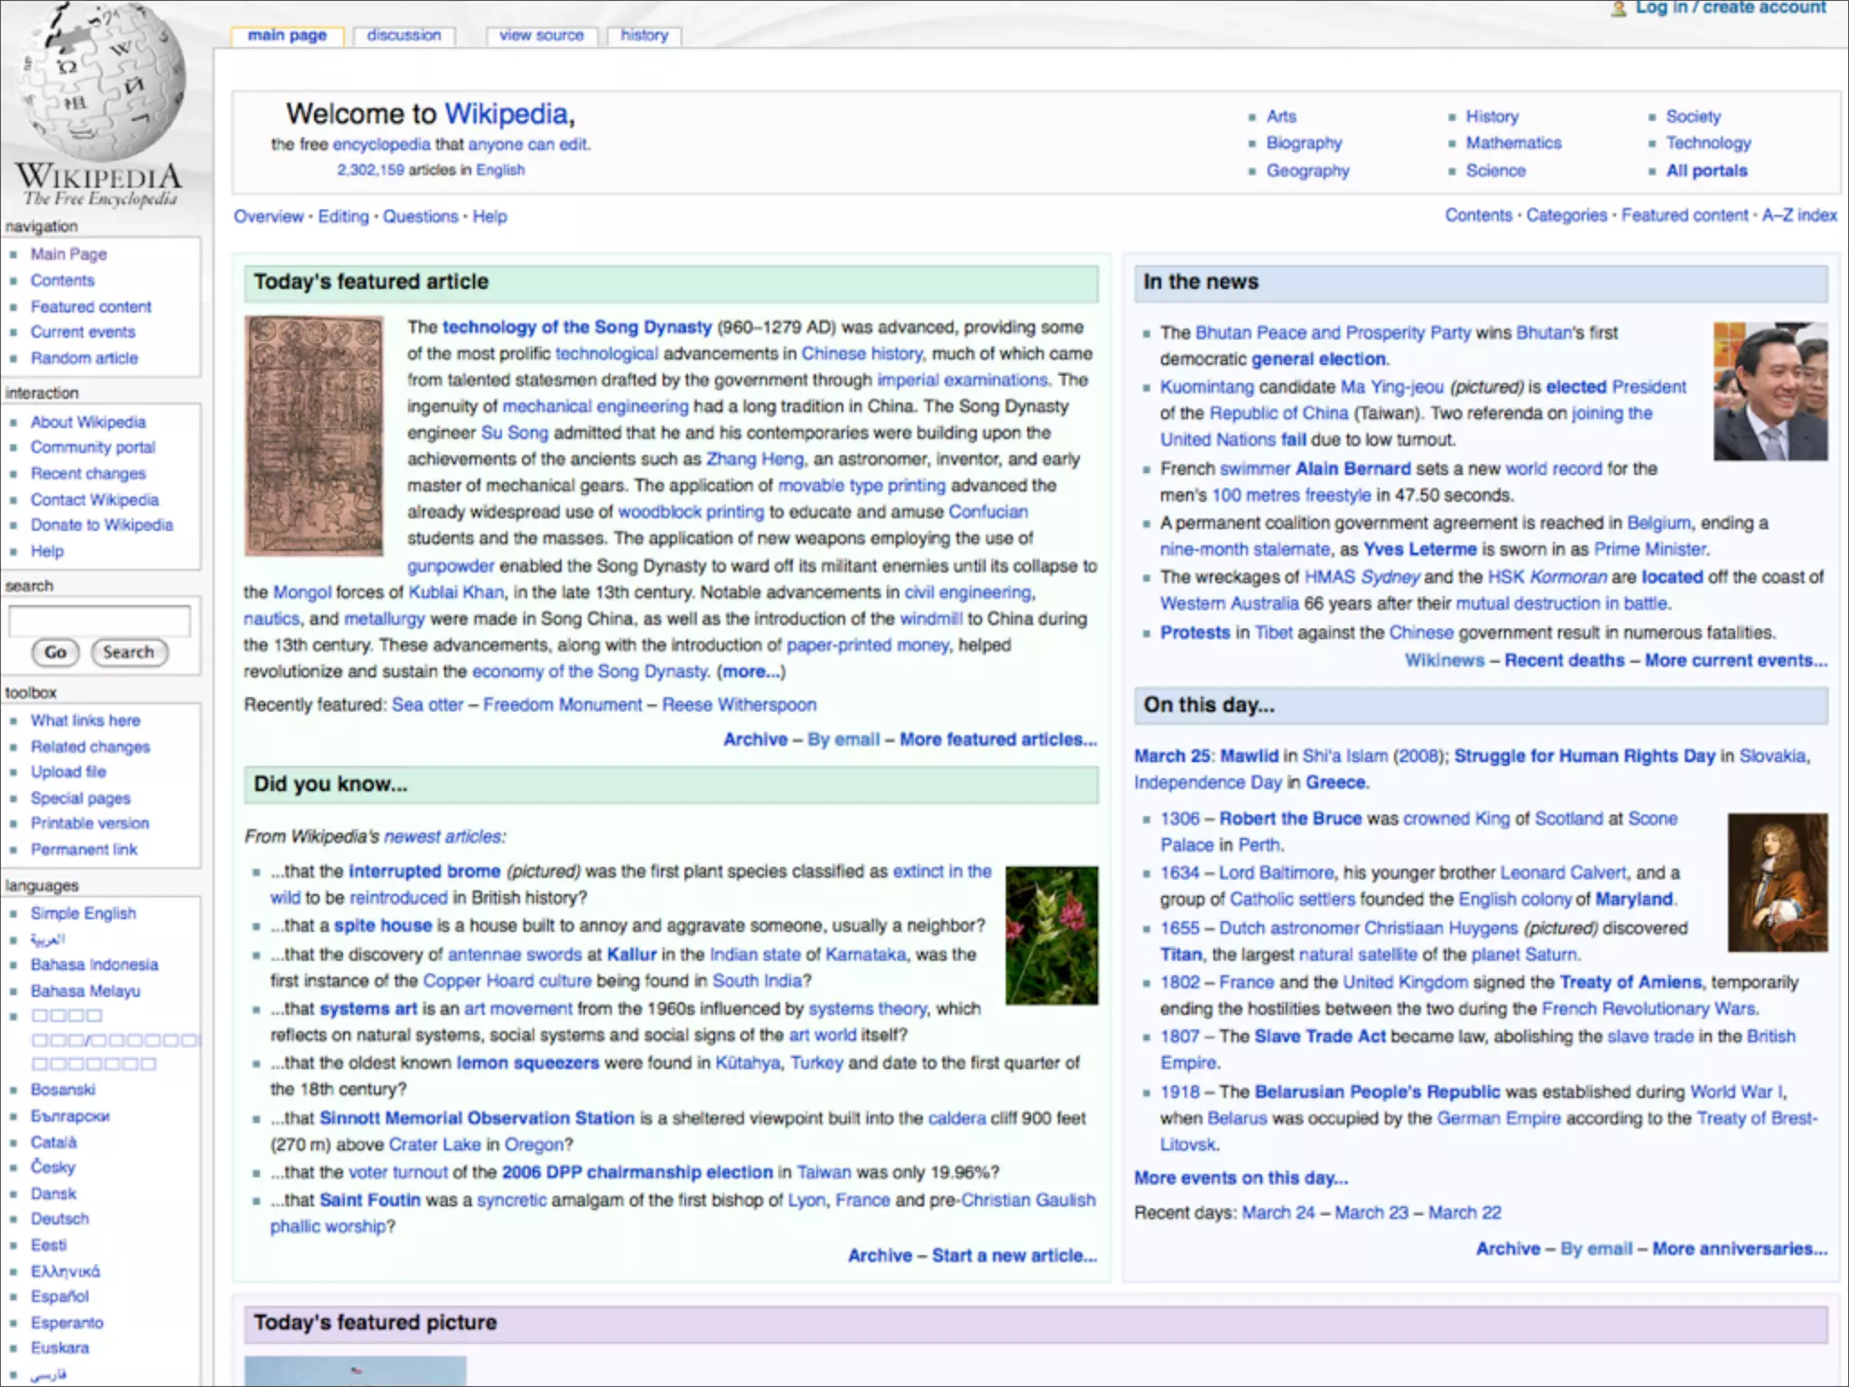Click Log in / create account

1730,8
